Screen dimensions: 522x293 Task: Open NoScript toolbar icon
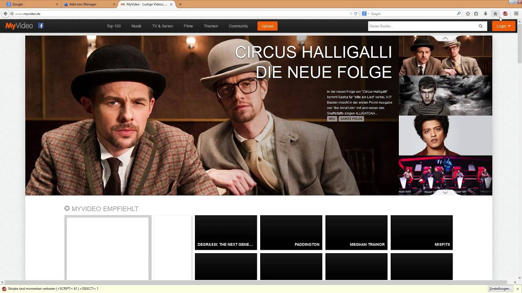point(505,13)
